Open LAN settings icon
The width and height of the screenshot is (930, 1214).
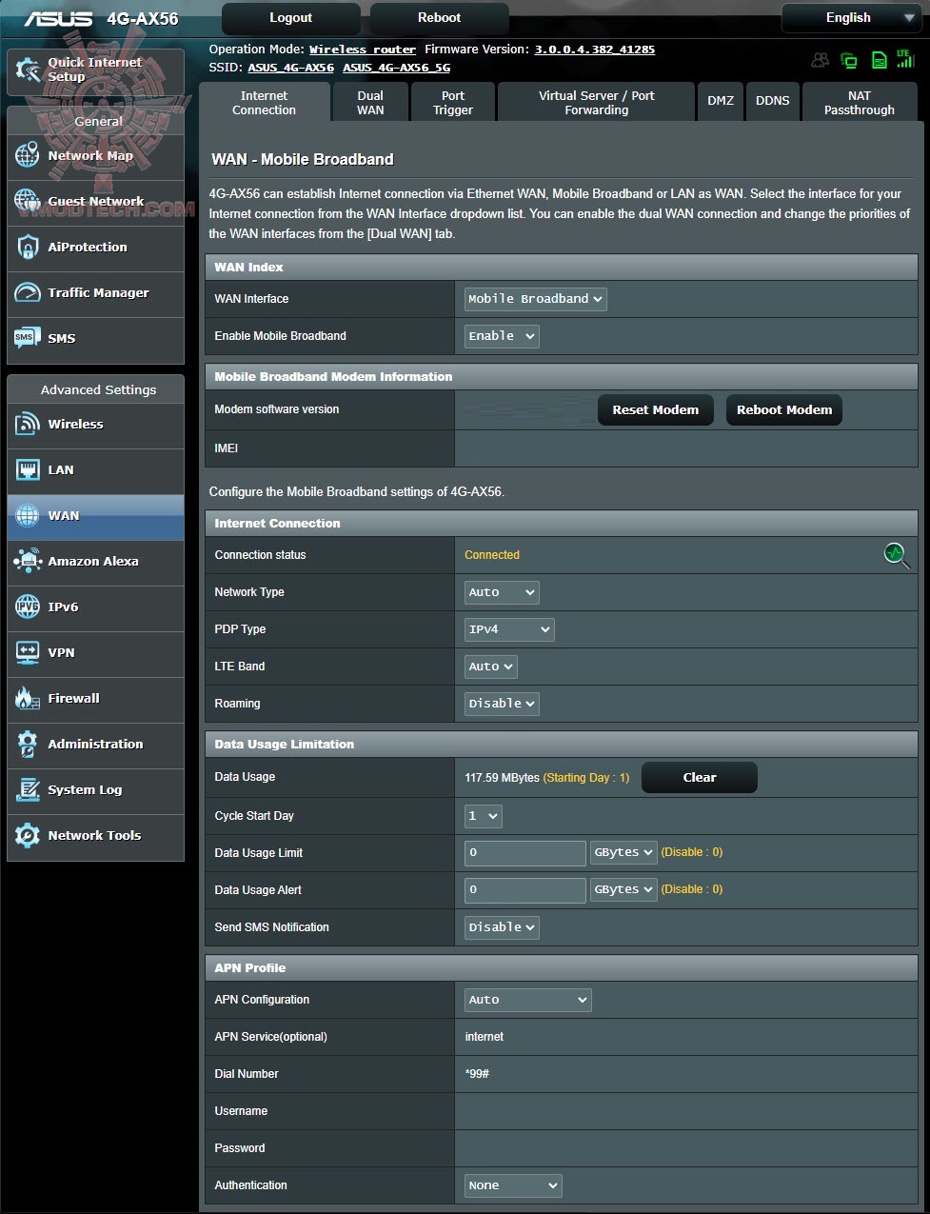28,470
